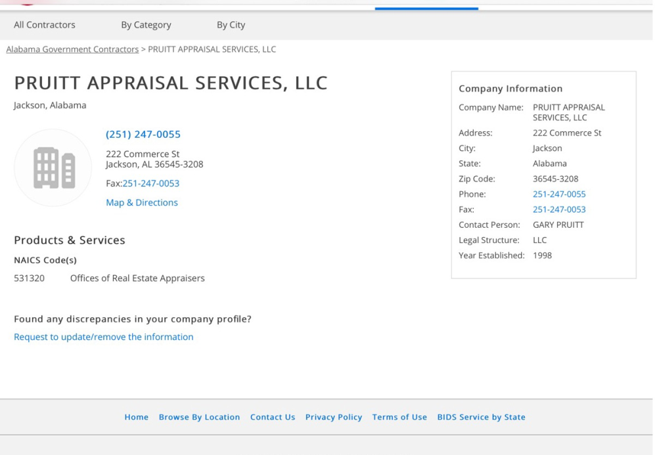
Task: Select the Company Information panel heading
Action: tap(510, 89)
